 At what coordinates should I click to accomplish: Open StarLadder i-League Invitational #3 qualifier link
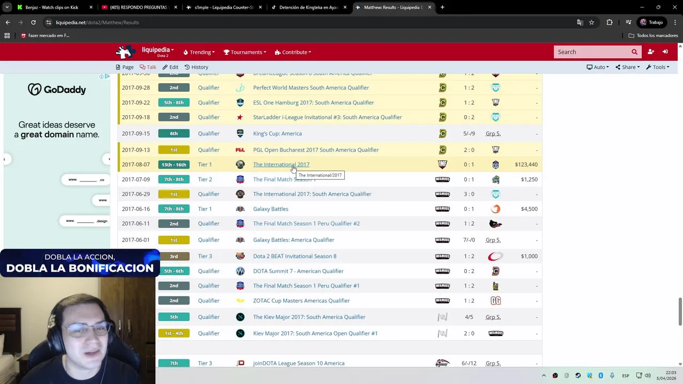point(328,117)
